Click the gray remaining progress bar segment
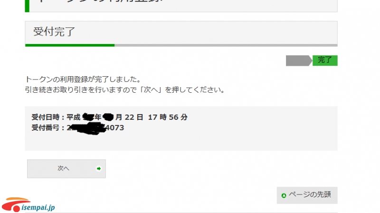This screenshot has width=380, height=213. (226, 45)
